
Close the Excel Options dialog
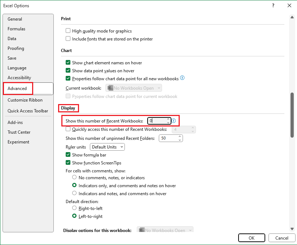click(x=289, y=5)
